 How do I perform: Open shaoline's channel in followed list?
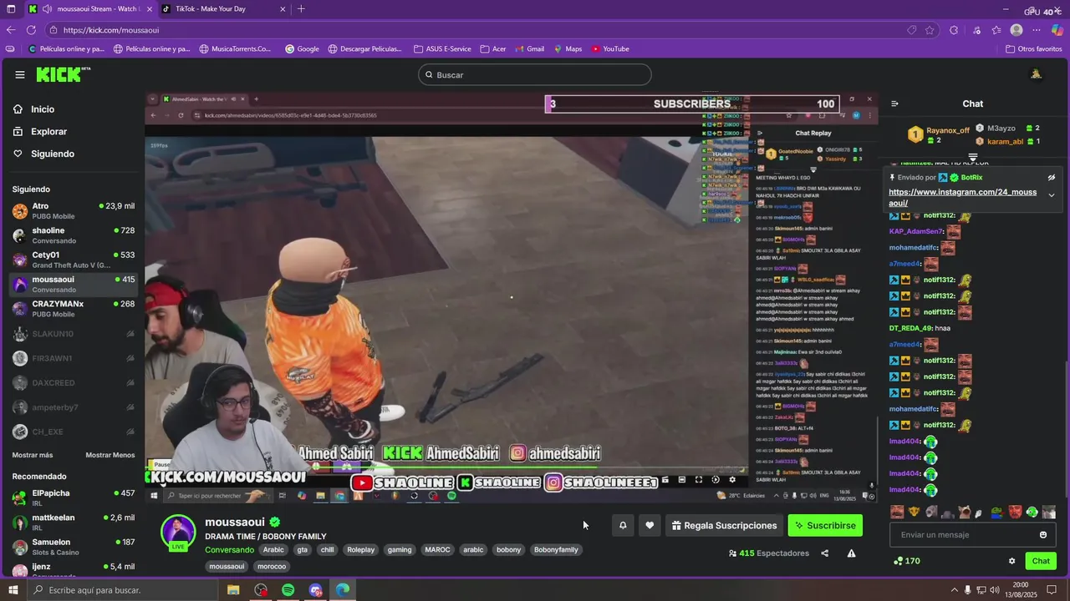tap(74, 235)
